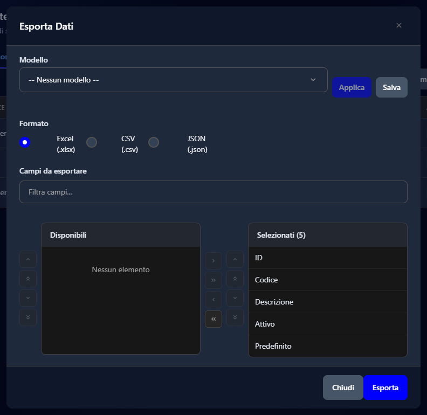Move down icon beside Disponibili list

(28, 298)
